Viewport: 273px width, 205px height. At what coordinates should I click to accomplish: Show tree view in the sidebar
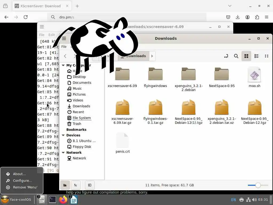coord(75,185)
